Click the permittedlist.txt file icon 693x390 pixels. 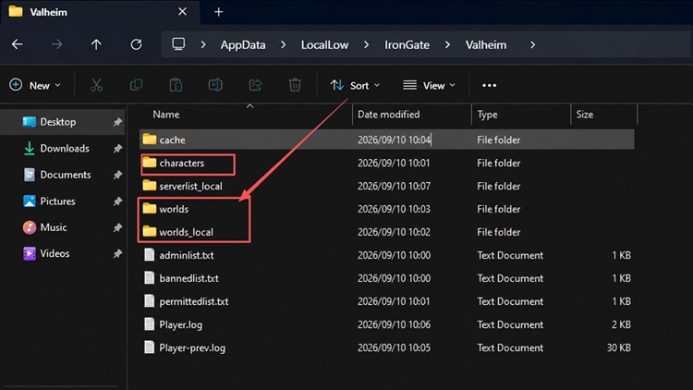coord(150,300)
